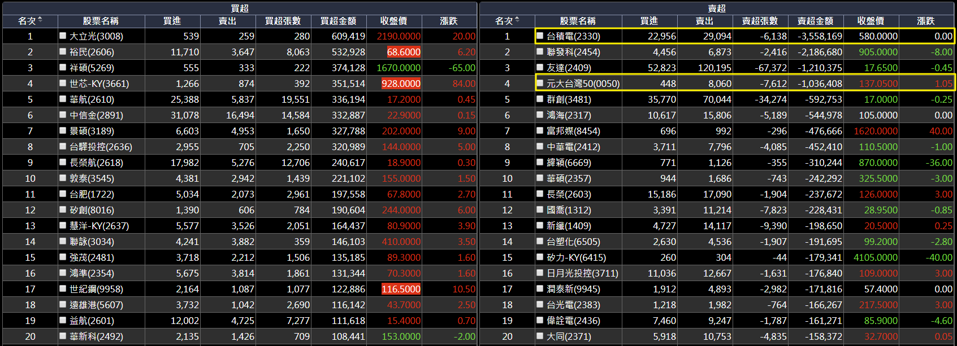Click 買超金額 column header

[x=338, y=21]
